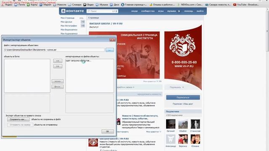Open the Главная страница bookmark
Screen dimensions: 269x151
click(x=134, y=5)
